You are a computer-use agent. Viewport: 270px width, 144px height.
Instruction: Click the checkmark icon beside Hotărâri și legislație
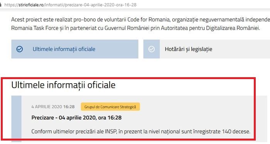(152, 49)
